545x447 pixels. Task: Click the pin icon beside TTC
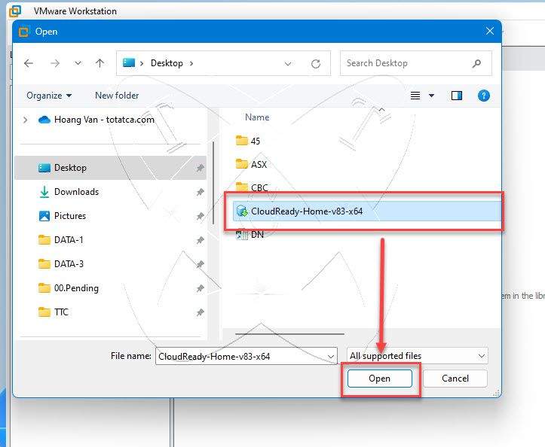point(200,312)
